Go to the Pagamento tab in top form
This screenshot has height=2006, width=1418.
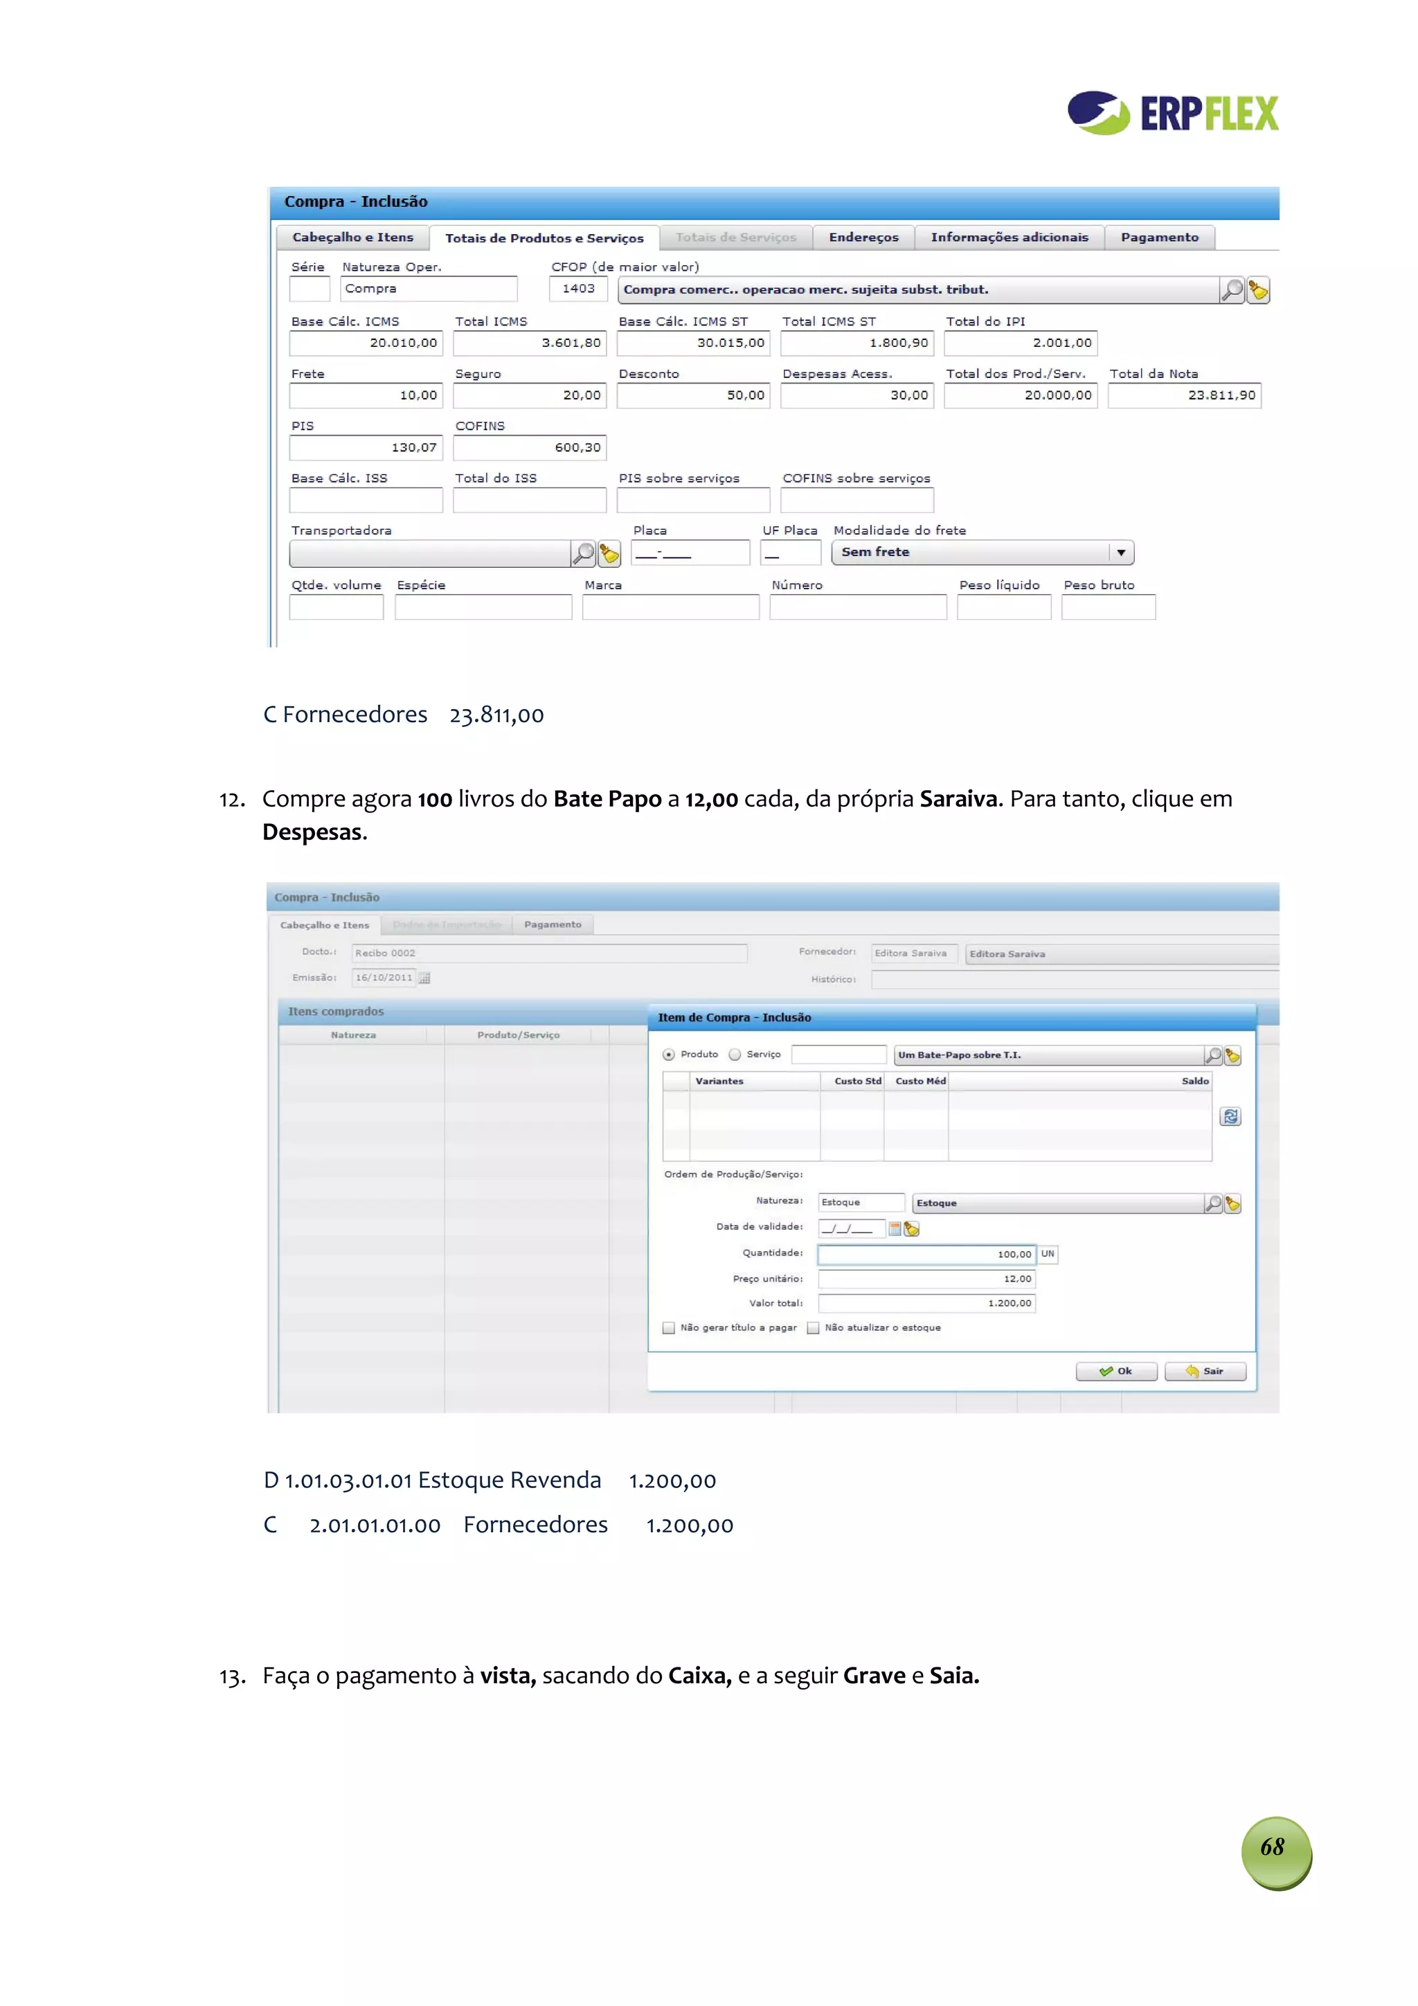[1159, 238]
